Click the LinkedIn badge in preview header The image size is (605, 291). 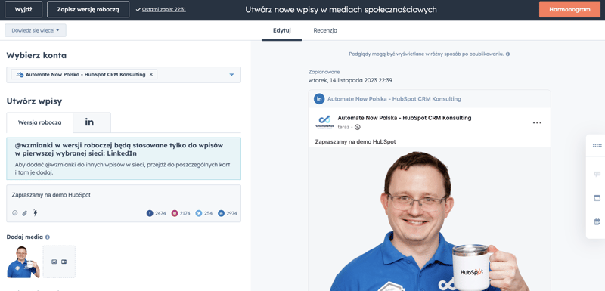[x=319, y=99]
